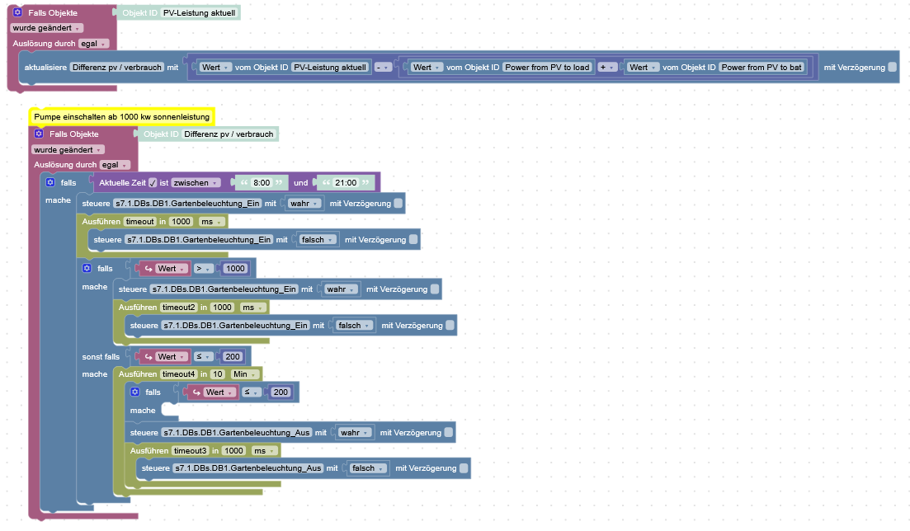The width and height of the screenshot is (910, 531).
Task: Toggle mit Verzögerung on Gartenbeleuchtung_Aus wahr block
Action: [x=449, y=432]
